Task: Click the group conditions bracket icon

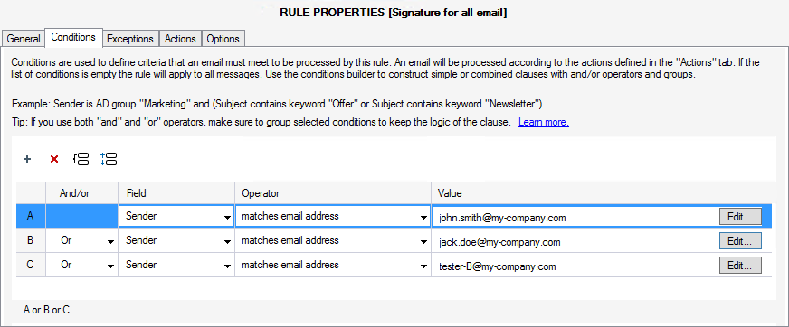Action: (81, 159)
